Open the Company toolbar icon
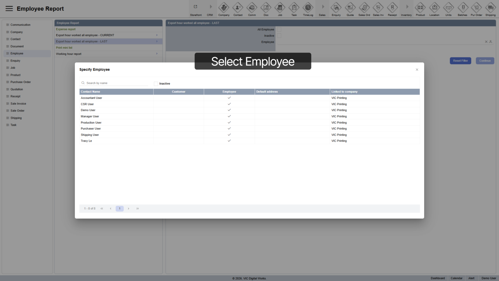Screen dimensions: 499x281 (x=224, y=8)
